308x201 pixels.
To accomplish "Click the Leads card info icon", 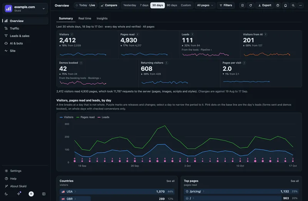I will (192, 34).
